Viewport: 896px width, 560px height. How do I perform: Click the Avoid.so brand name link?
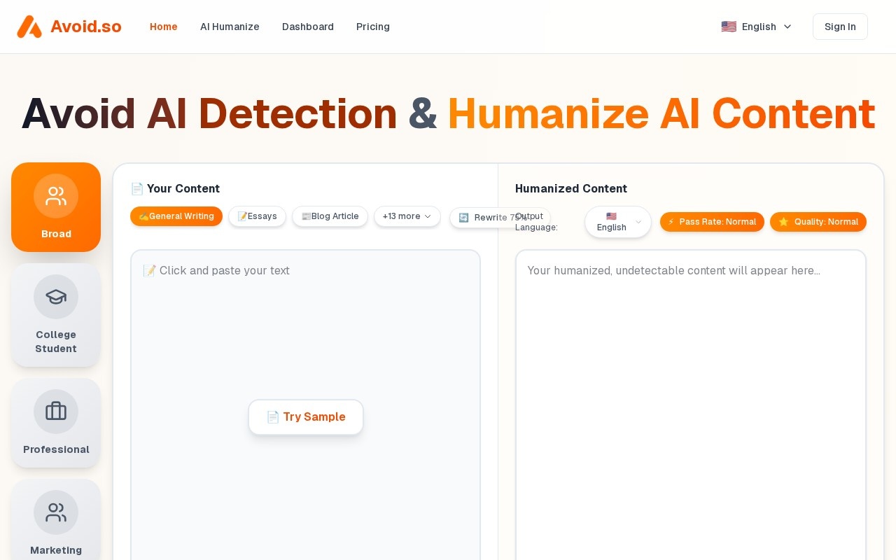pos(86,27)
